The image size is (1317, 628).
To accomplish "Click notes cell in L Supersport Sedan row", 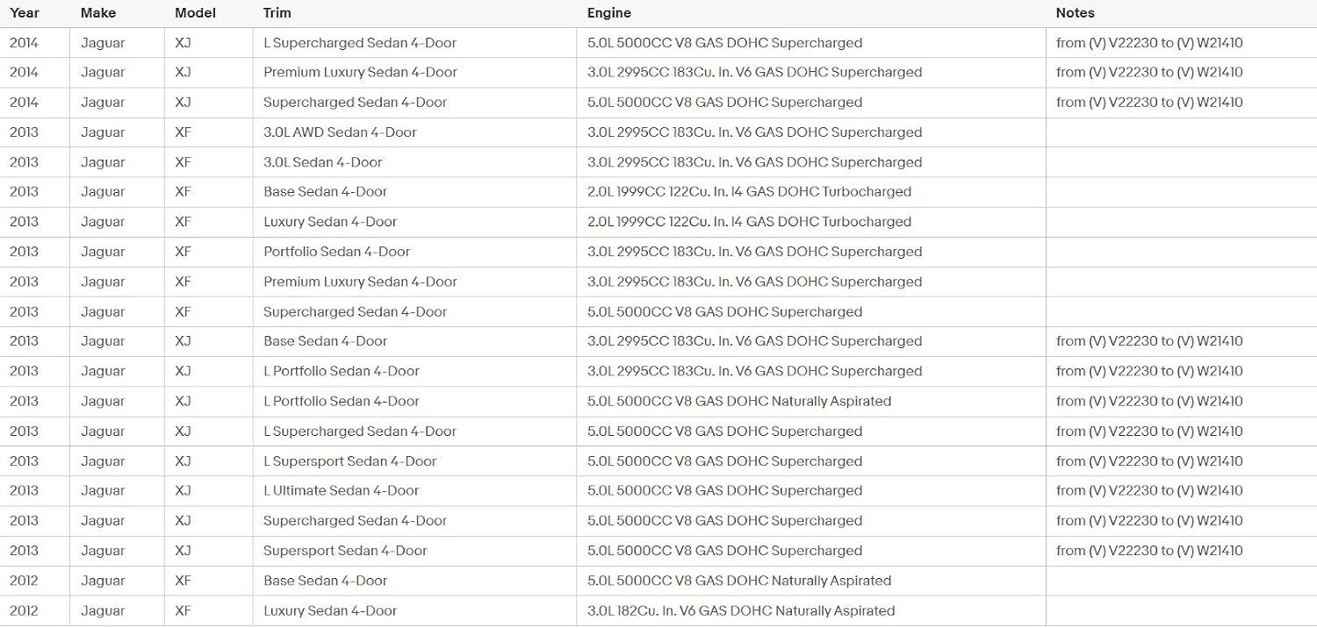I will (1149, 461).
